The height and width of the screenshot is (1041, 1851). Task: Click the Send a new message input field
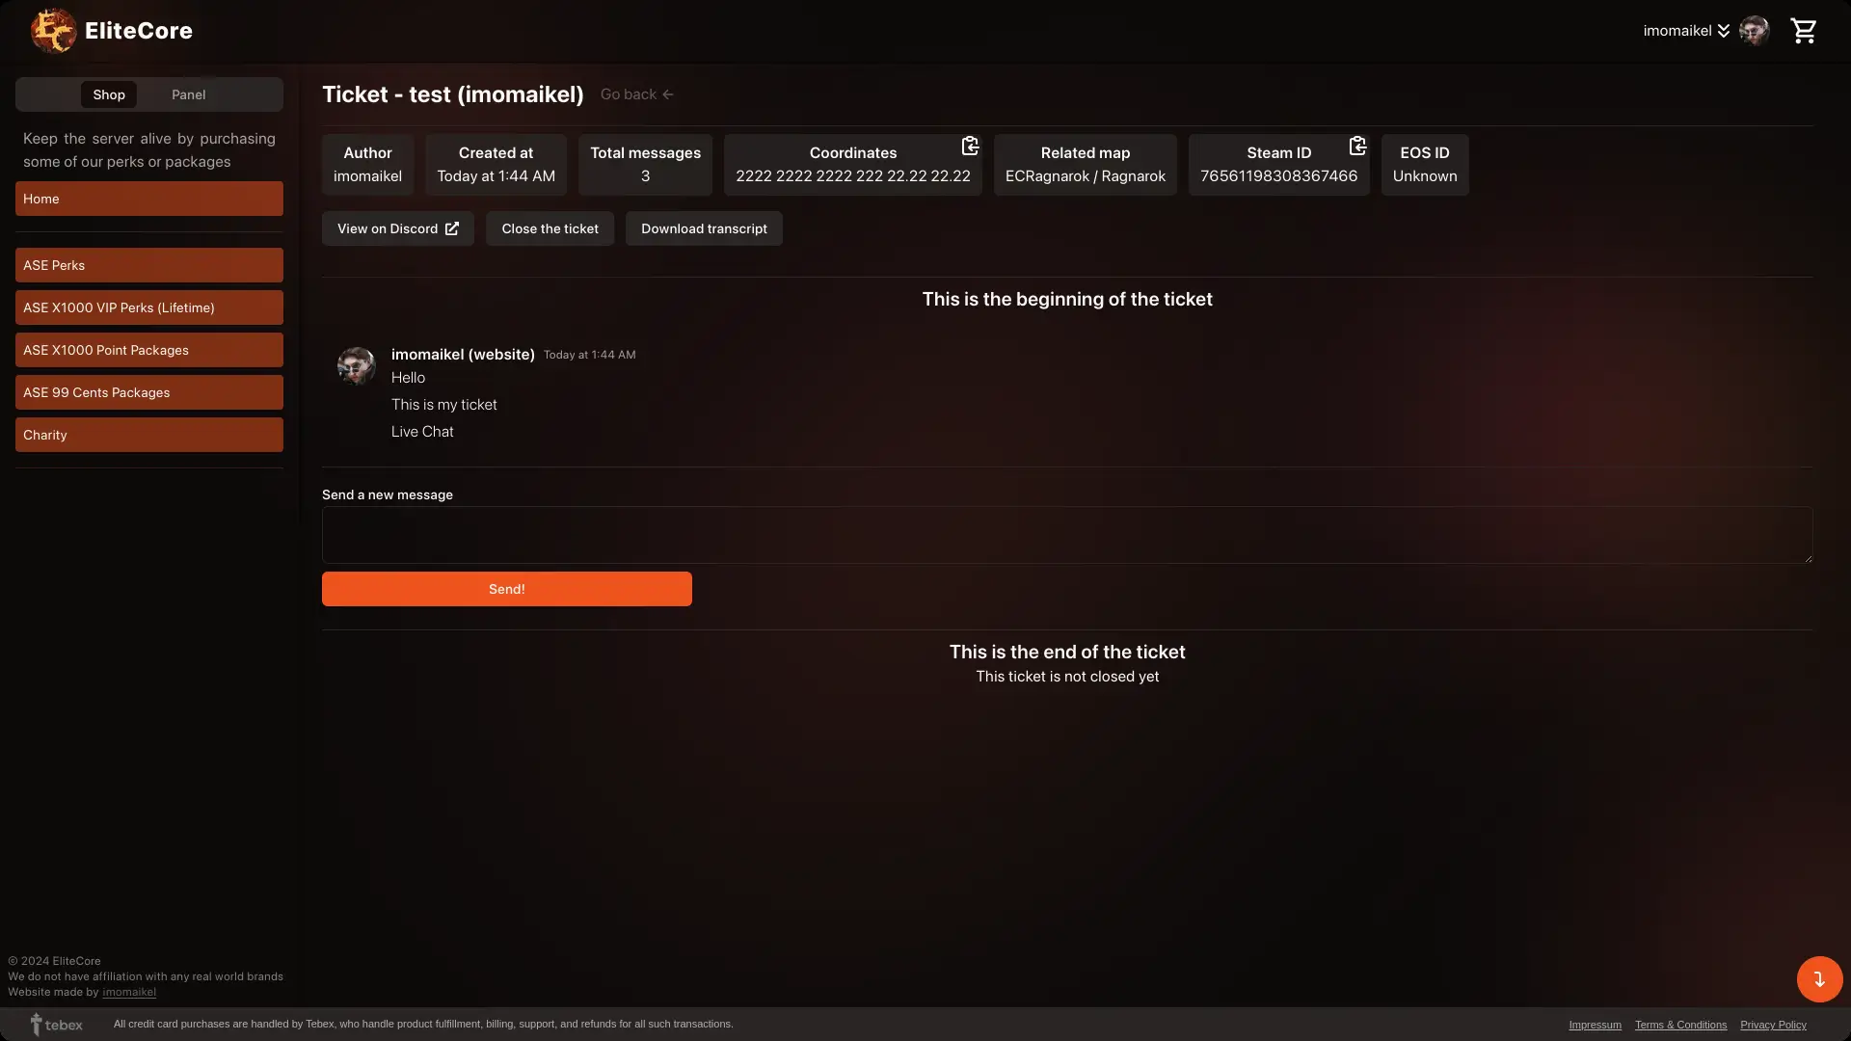point(1068,535)
